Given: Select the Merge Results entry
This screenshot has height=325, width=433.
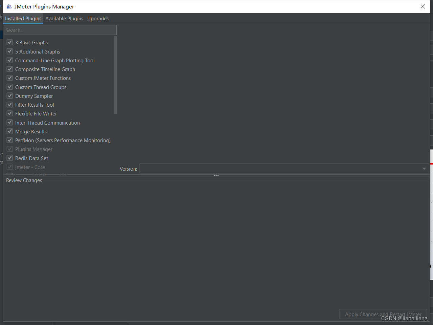Looking at the screenshot, I should click(31, 132).
